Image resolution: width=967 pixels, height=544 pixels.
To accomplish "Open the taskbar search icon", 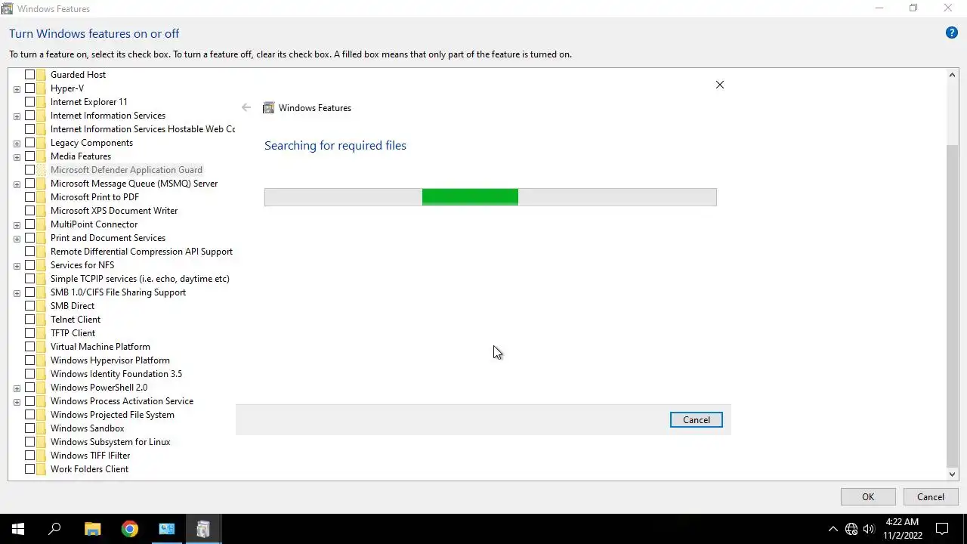I will click(54, 529).
